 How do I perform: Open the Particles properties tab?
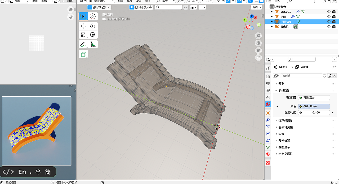(268, 127)
